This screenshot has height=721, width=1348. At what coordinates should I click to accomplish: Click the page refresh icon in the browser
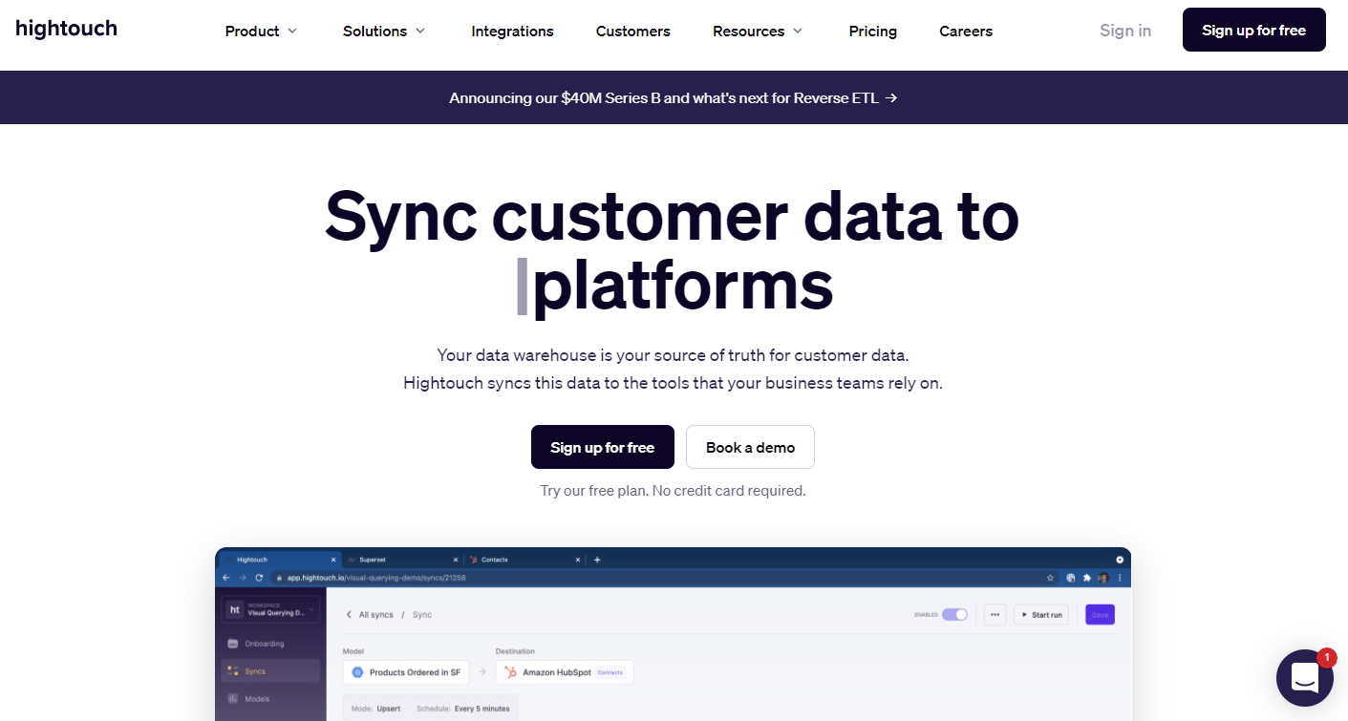(258, 578)
